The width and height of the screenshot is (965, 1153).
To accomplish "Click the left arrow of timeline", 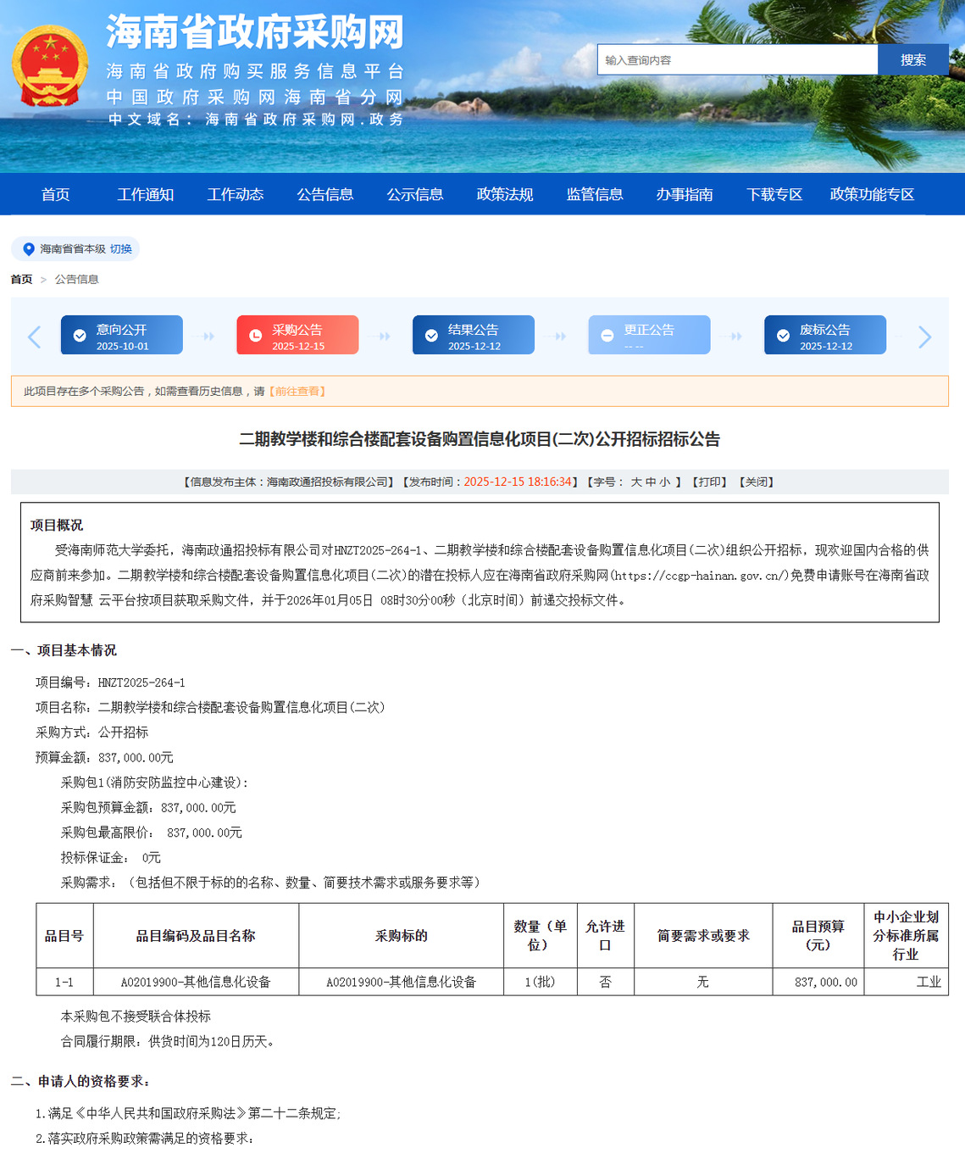I will (35, 337).
